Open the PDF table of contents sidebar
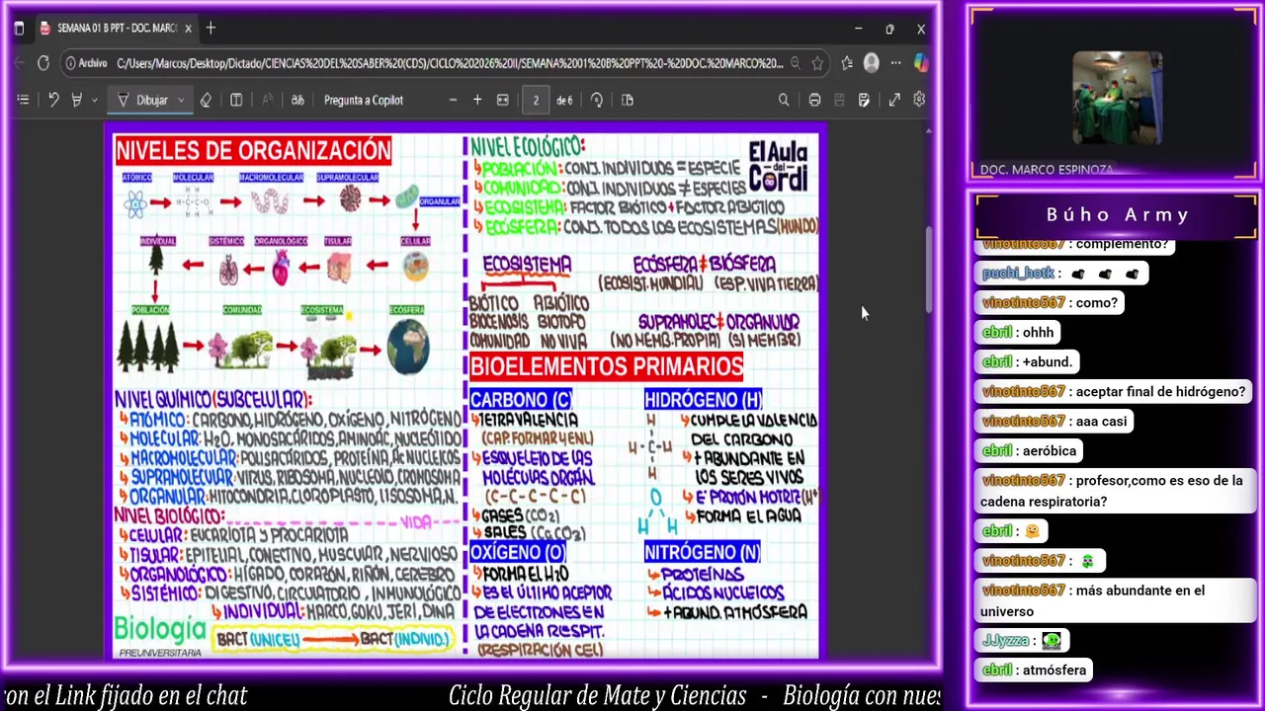Screen dimensions: 1265x711 tap(23, 100)
